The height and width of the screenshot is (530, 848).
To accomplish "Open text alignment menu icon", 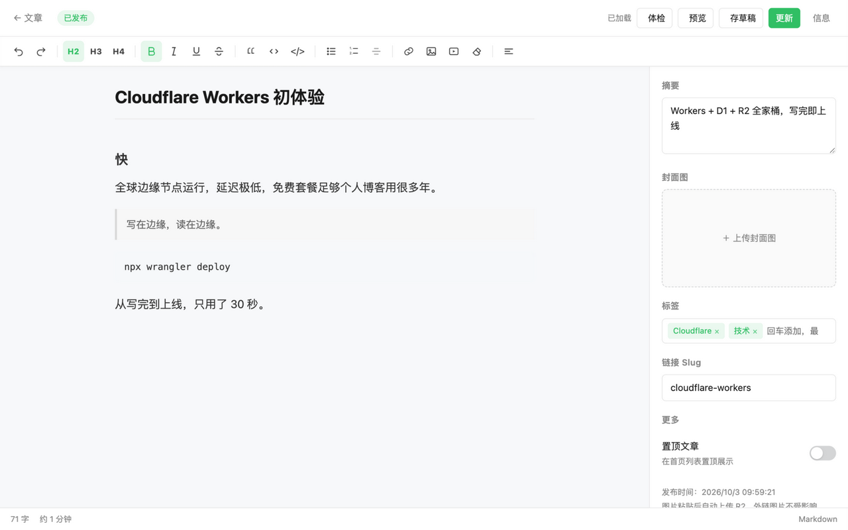I will (x=509, y=51).
